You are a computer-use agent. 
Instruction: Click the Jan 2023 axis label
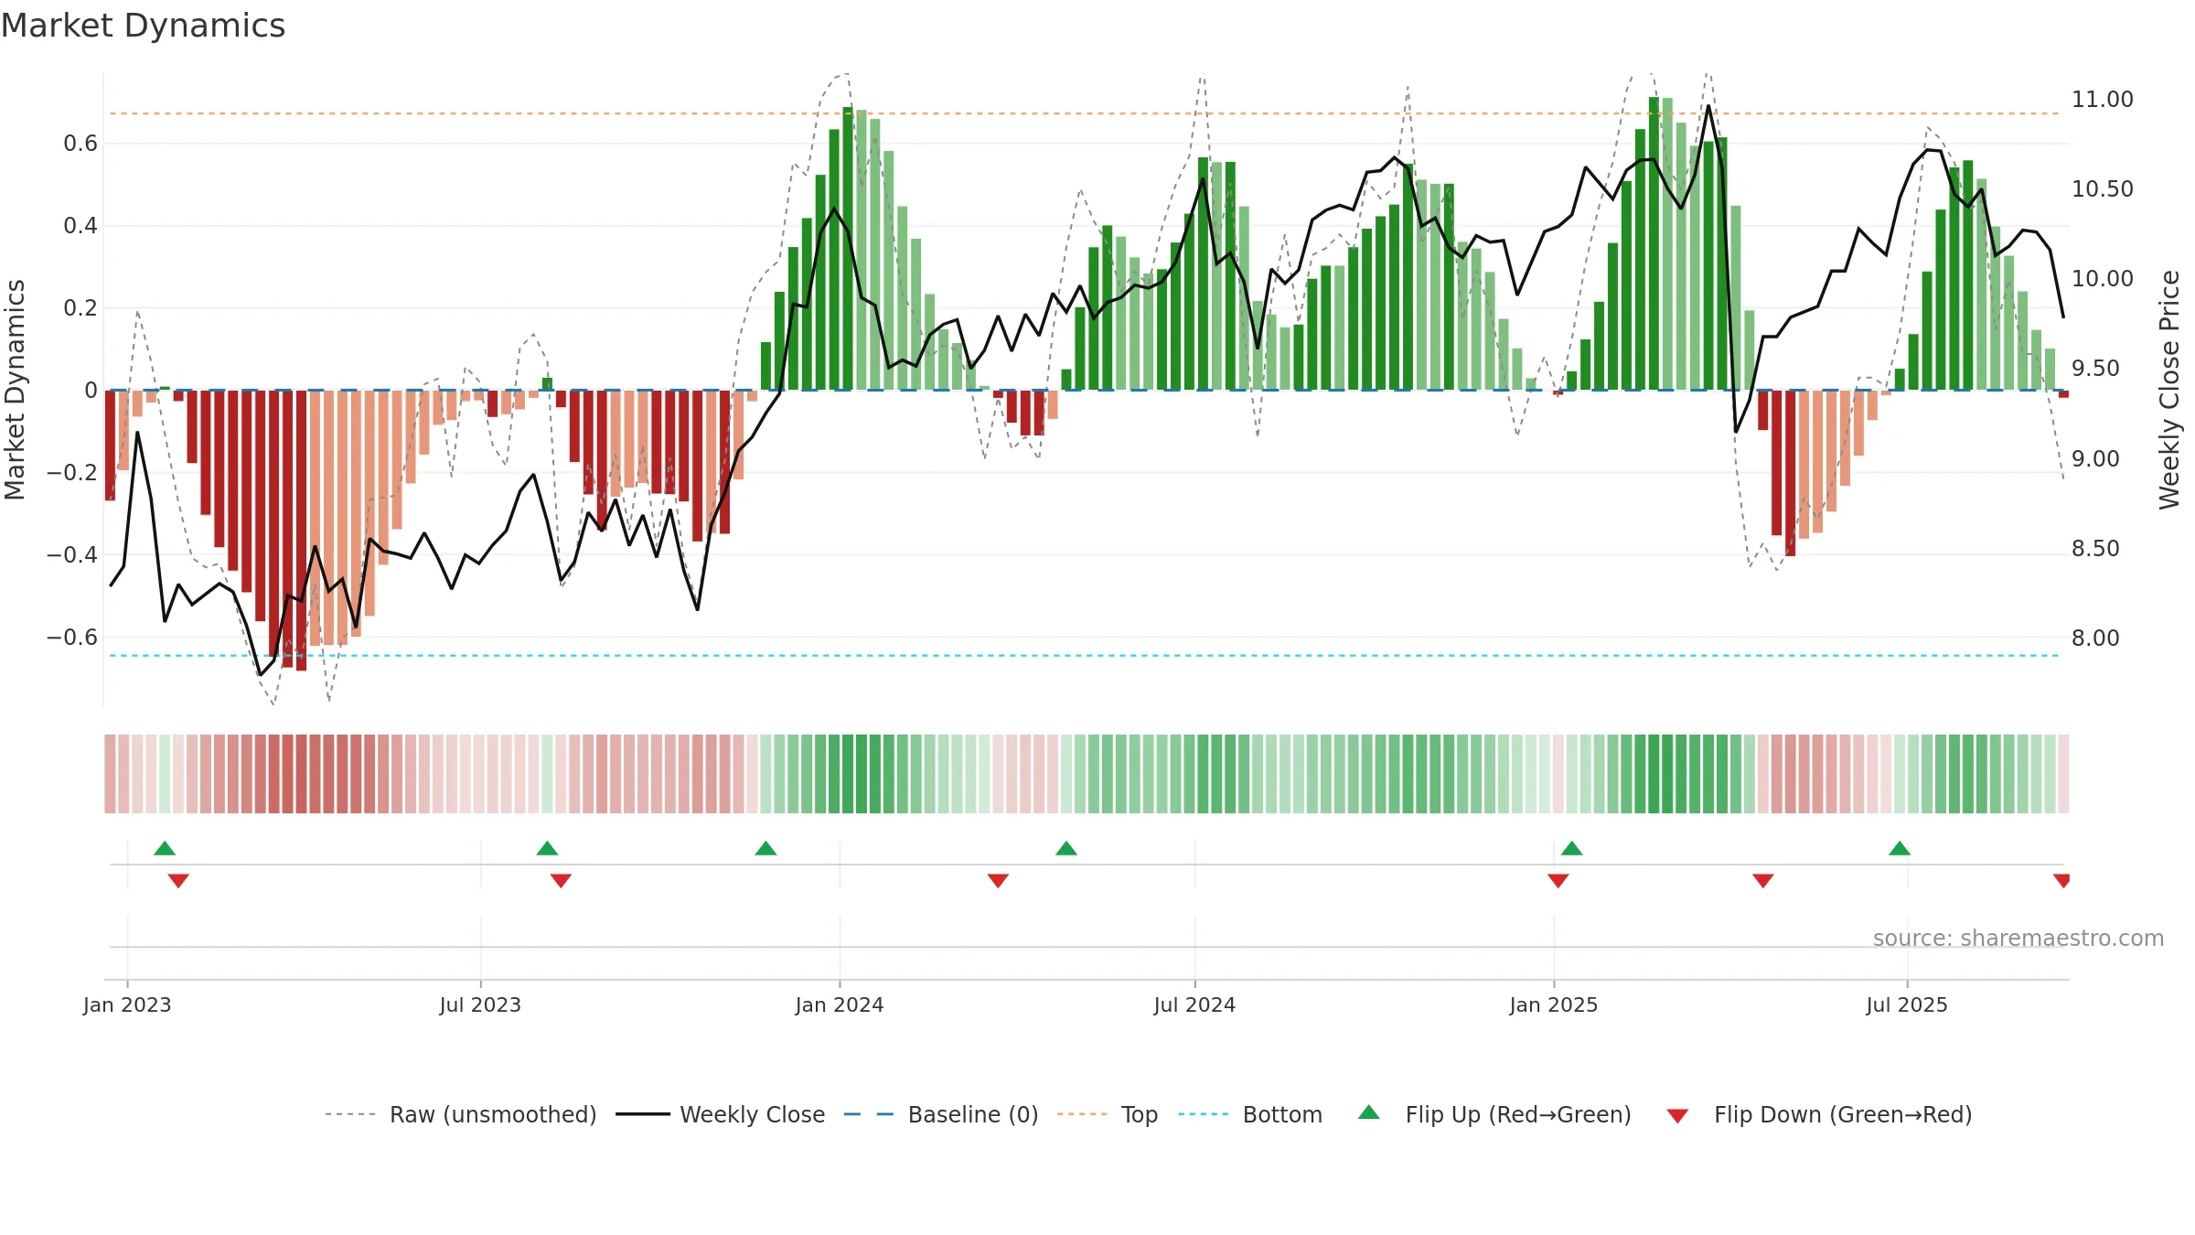point(127,1004)
